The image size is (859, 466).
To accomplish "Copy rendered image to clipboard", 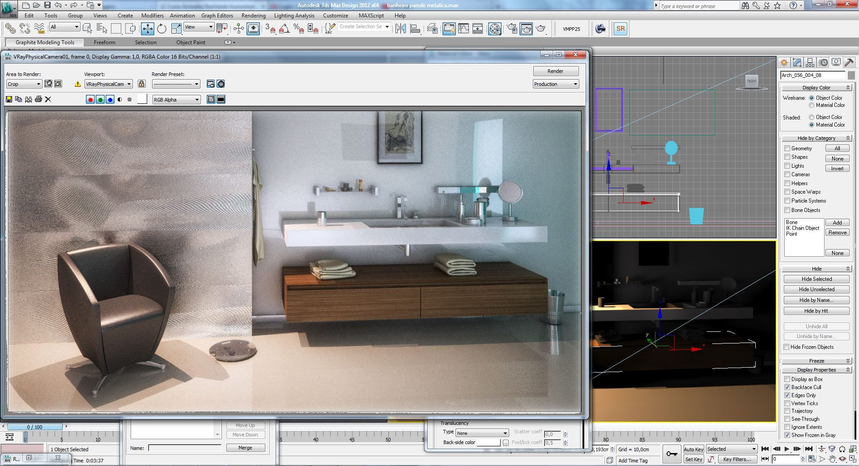I will click(x=18, y=99).
